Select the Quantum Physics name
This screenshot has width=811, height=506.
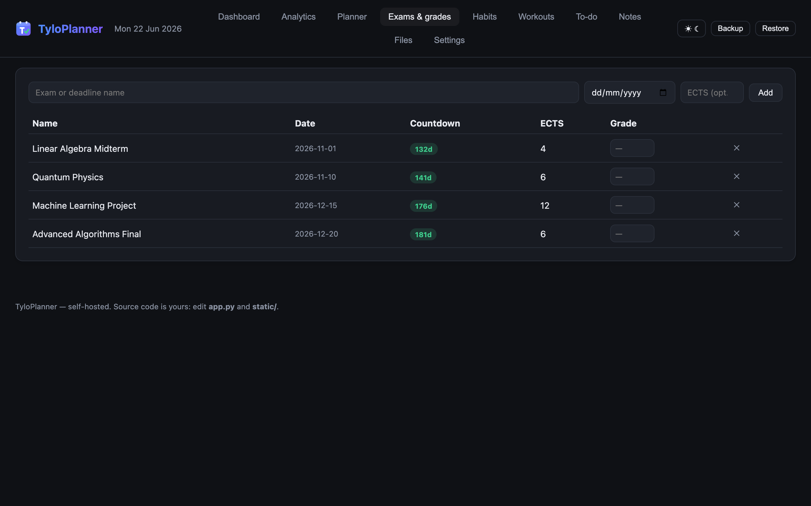coord(68,177)
